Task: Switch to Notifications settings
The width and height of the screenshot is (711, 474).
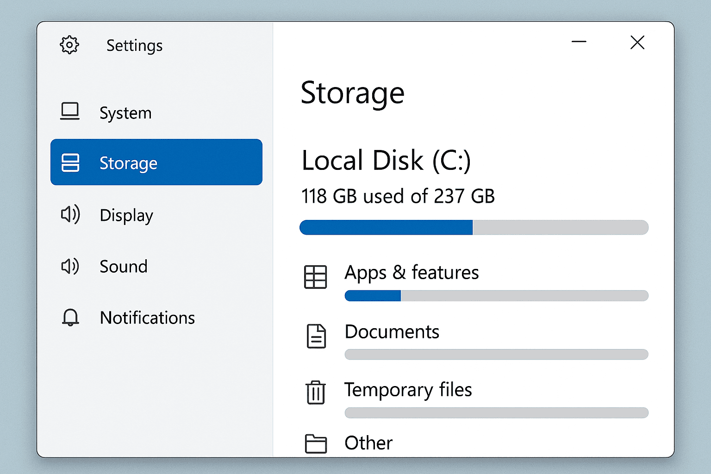Action: [x=147, y=318]
